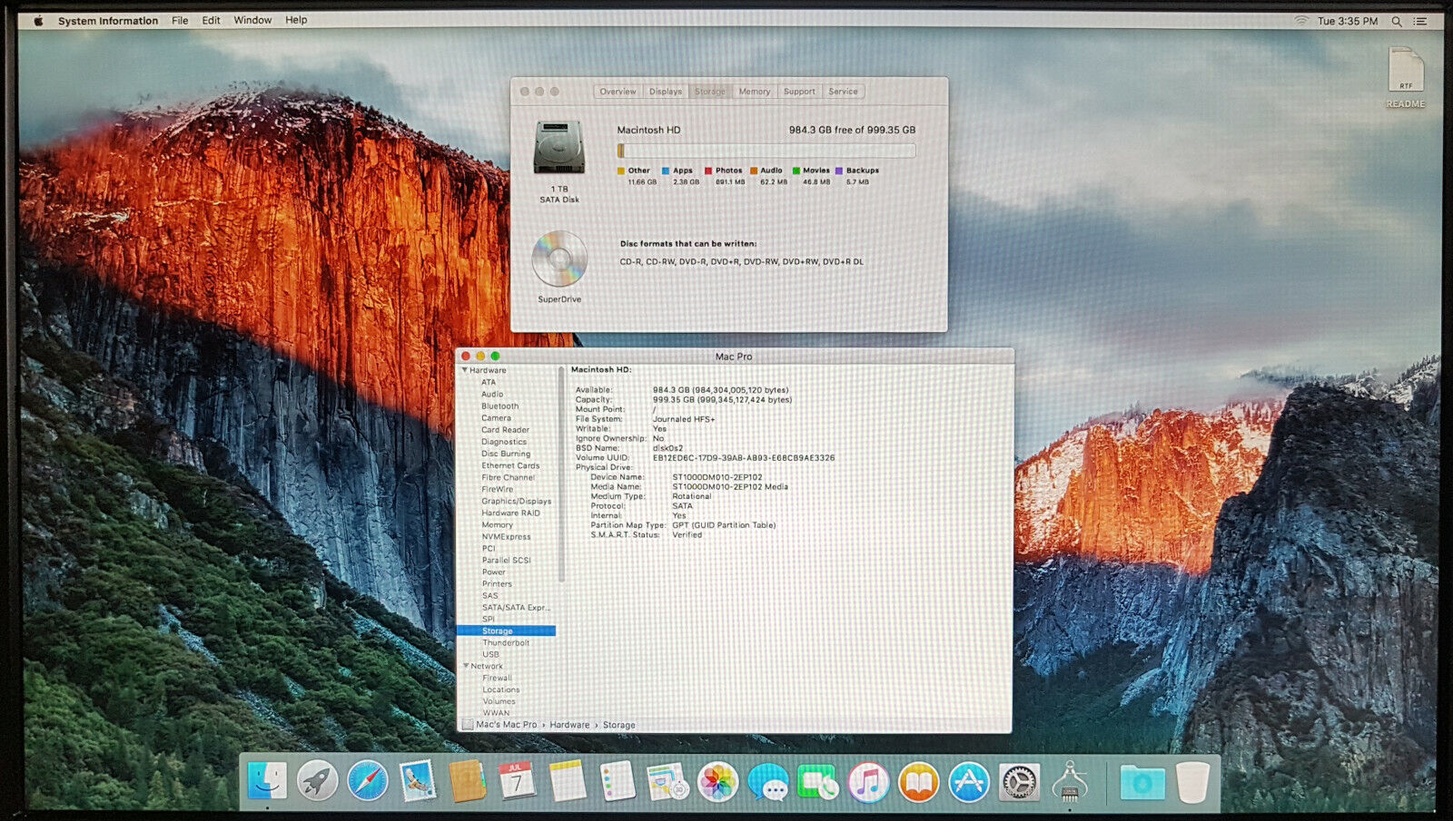Screen dimensions: 1453x821
Task: Open Notification Center list icon
Action: 1420,21
